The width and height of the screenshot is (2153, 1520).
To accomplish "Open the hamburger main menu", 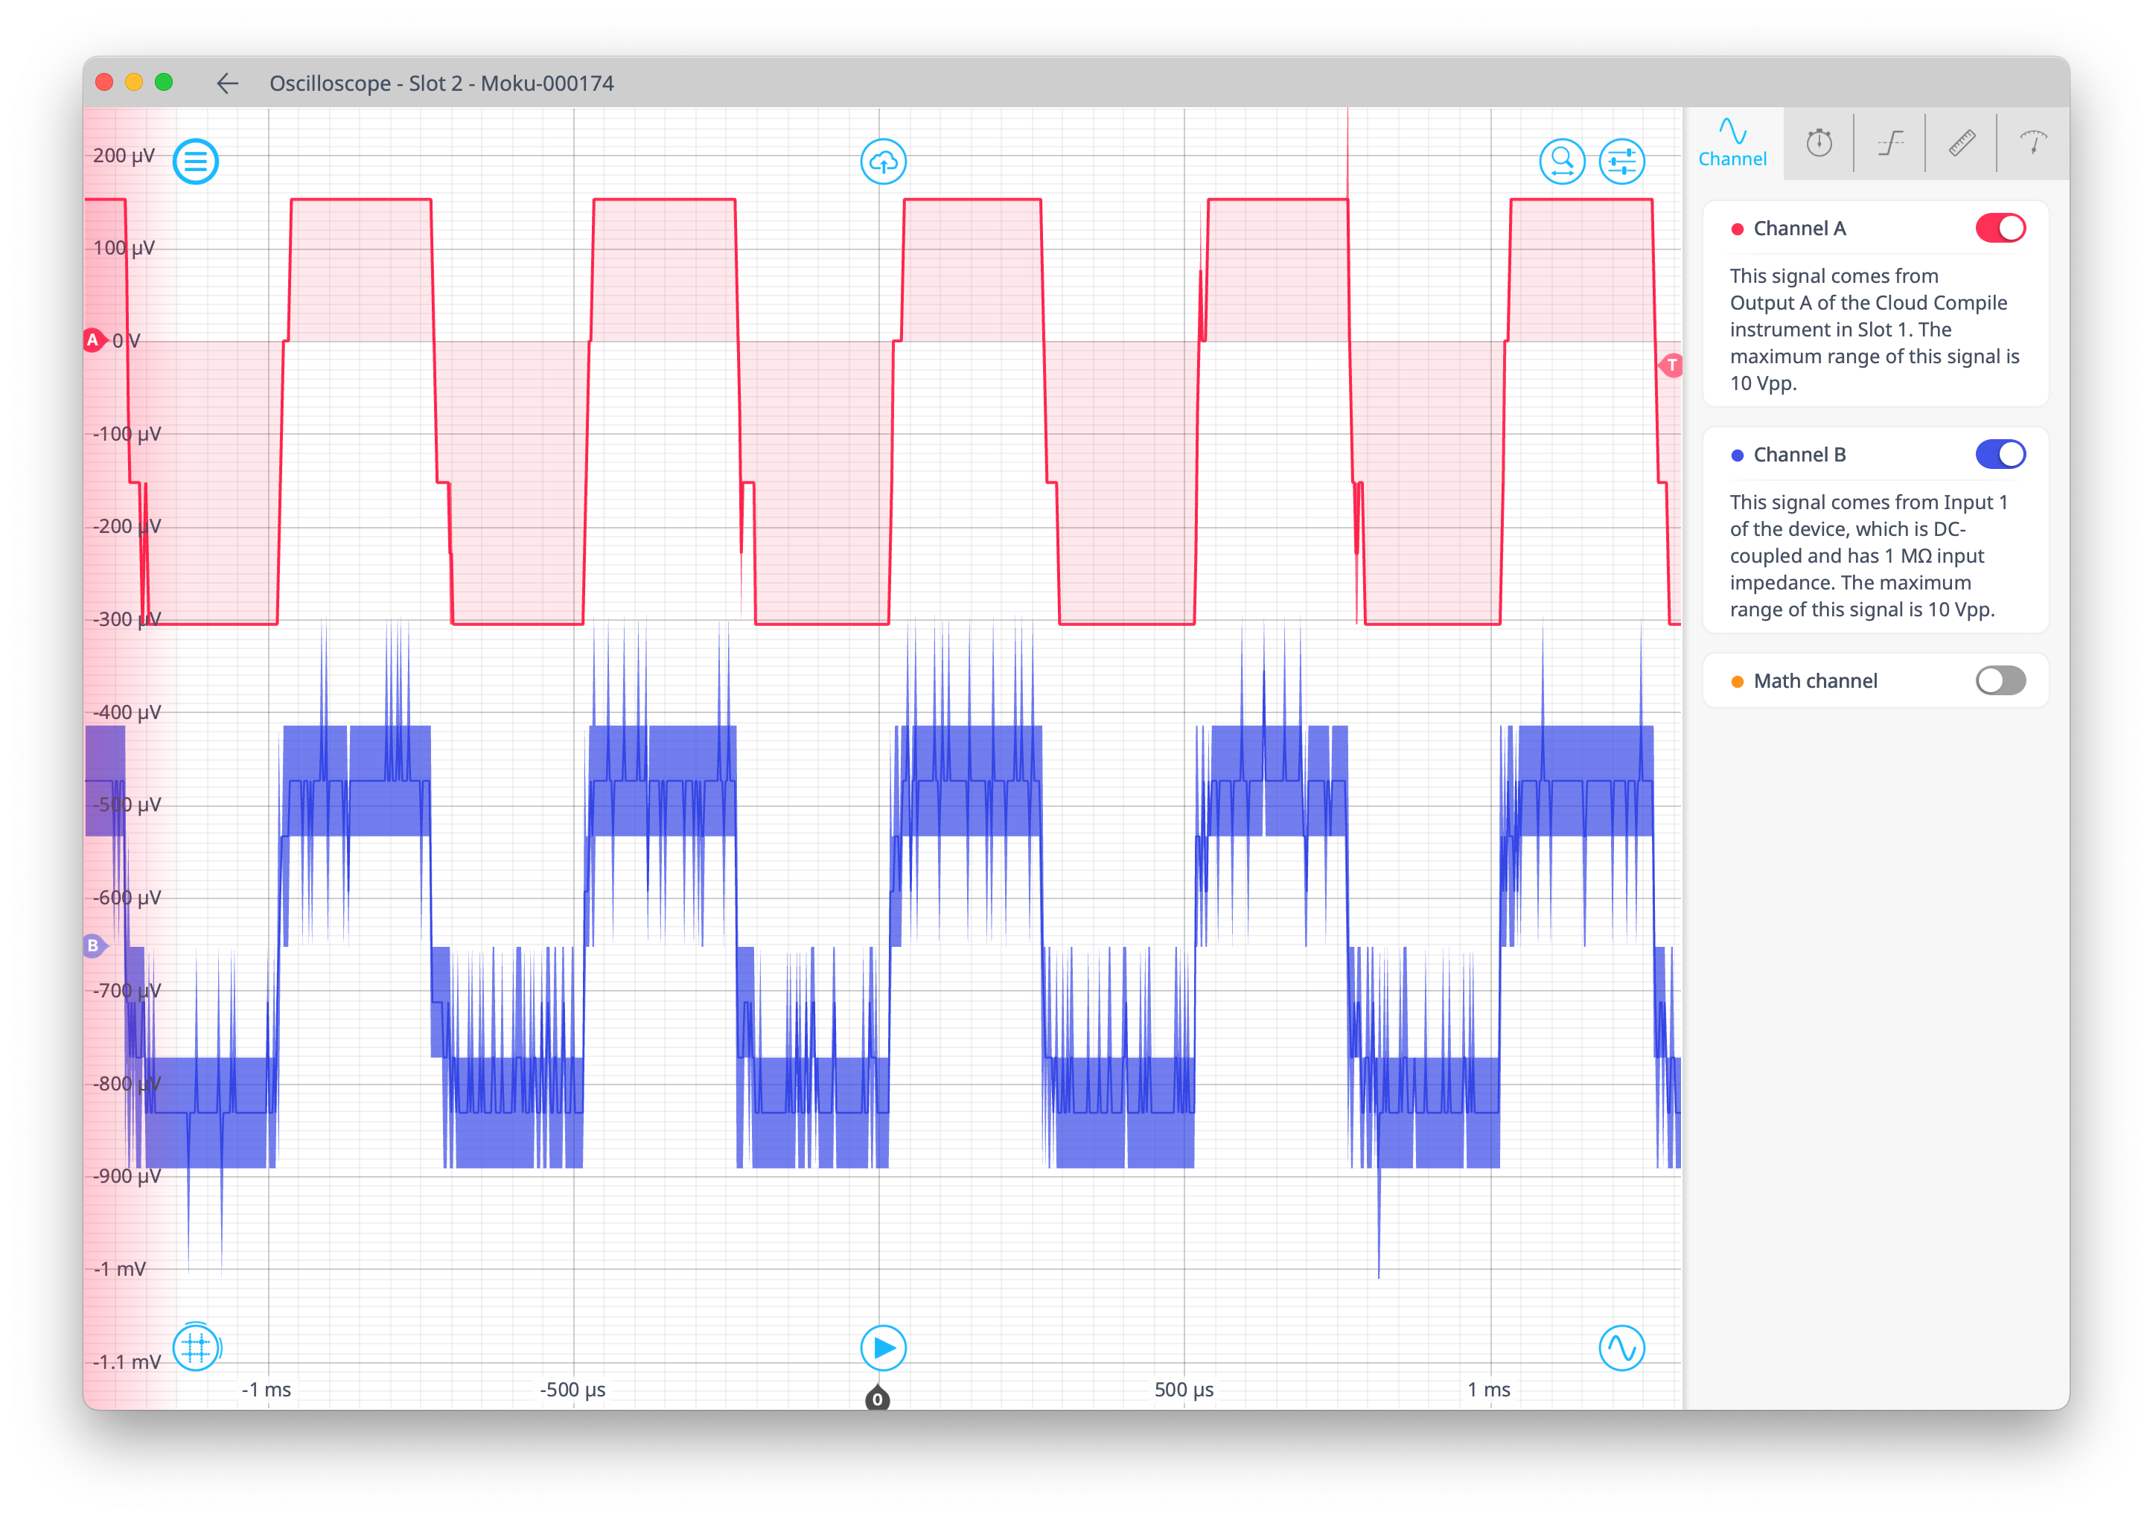I will coord(195,160).
